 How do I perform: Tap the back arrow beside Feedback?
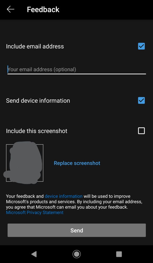point(10,9)
